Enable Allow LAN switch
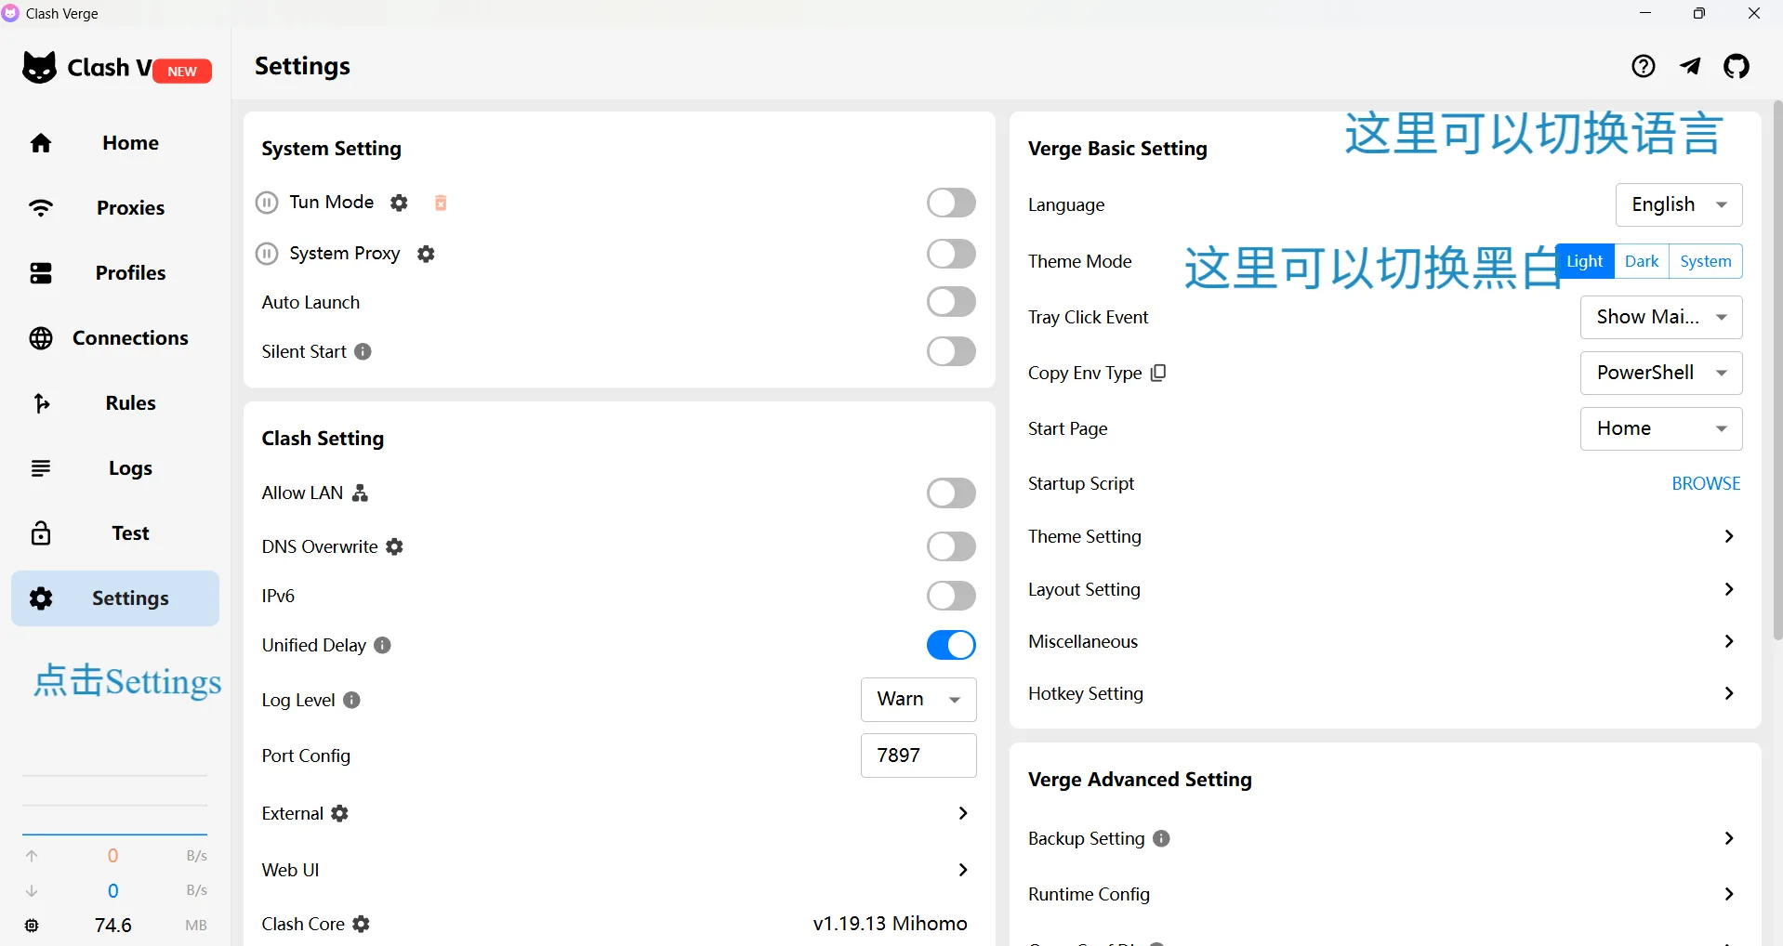 [951, 493]
